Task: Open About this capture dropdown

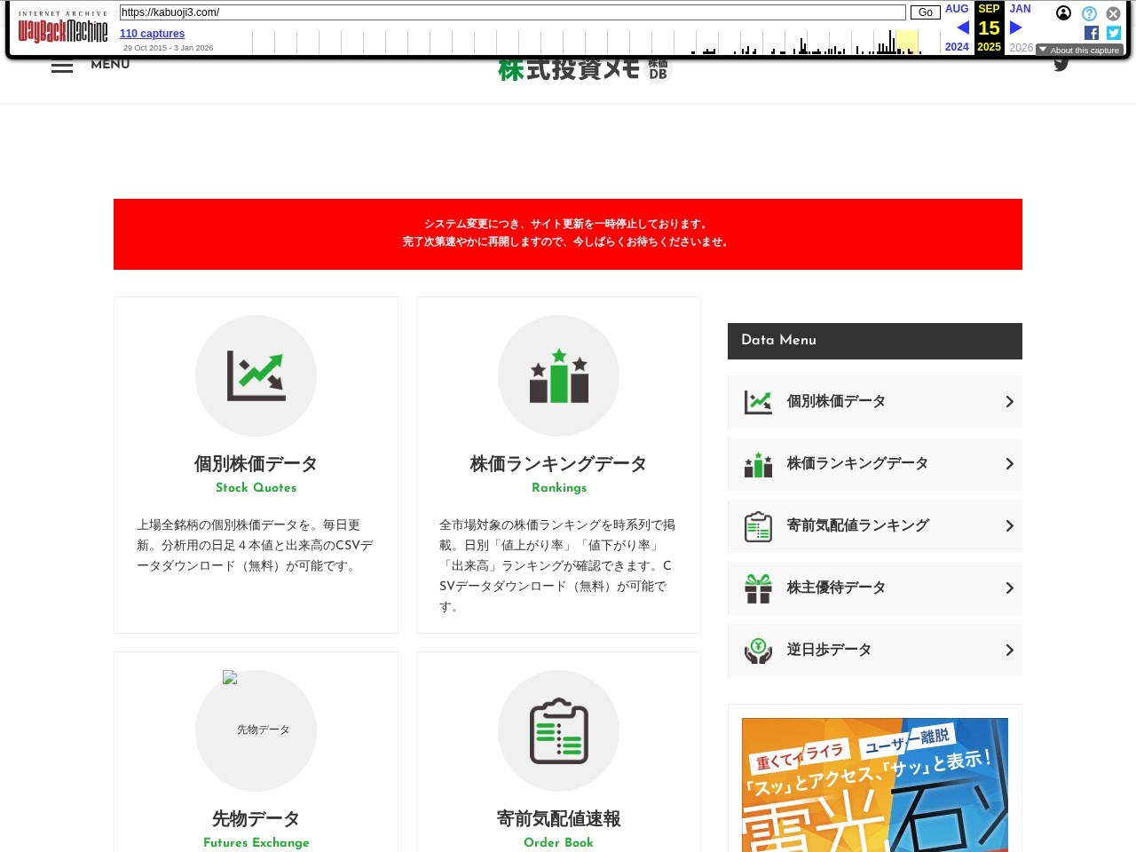Action: point(1079,51)
